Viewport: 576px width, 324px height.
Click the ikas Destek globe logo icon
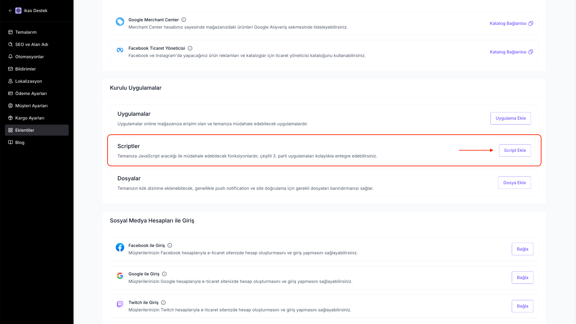click(x=18, y=10)
